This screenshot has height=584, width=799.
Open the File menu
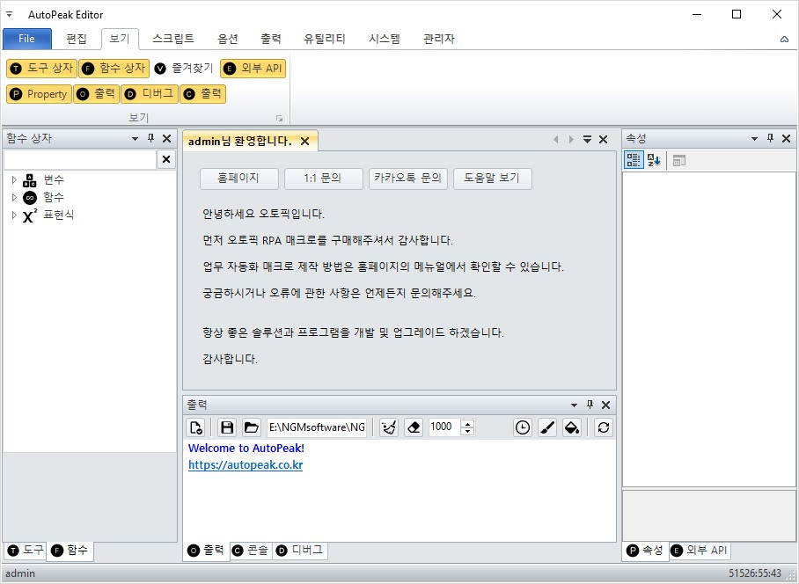(x=27, y=39)
